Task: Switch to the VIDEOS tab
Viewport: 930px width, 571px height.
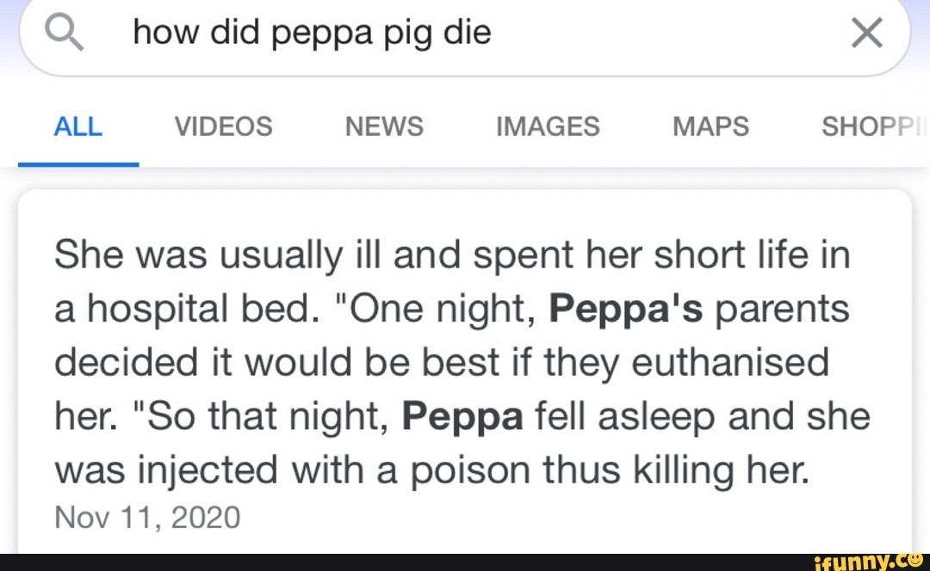Action: [223, 126]
